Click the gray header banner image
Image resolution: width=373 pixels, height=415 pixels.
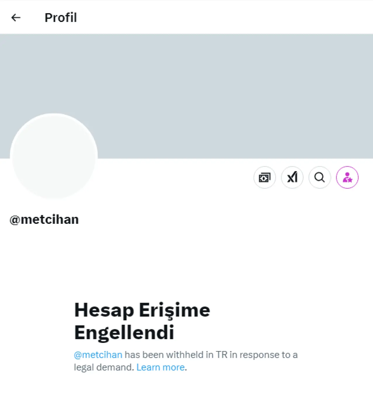(204, 88)
